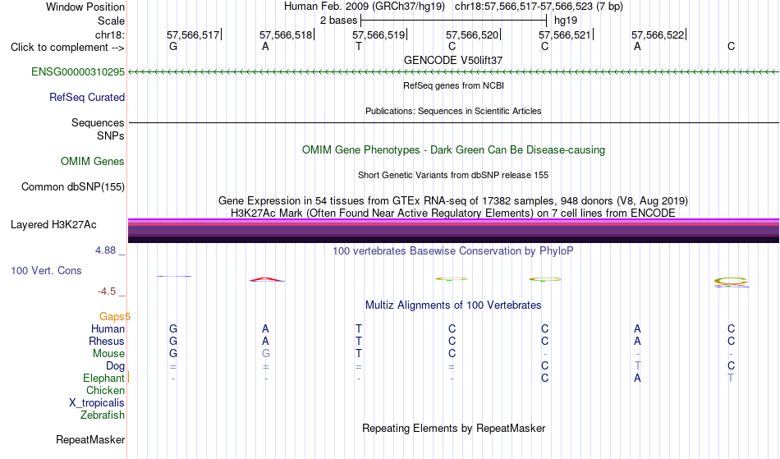
Task: Click '100 vertebrates Basewise Conservation by PhyloP' title
Action: 453,251
